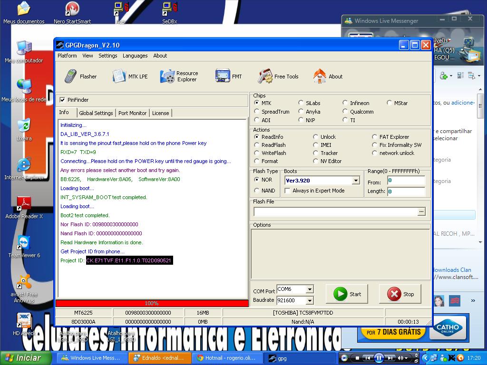
Task: Open the About menu in menu bar
Action: point(160,56)
